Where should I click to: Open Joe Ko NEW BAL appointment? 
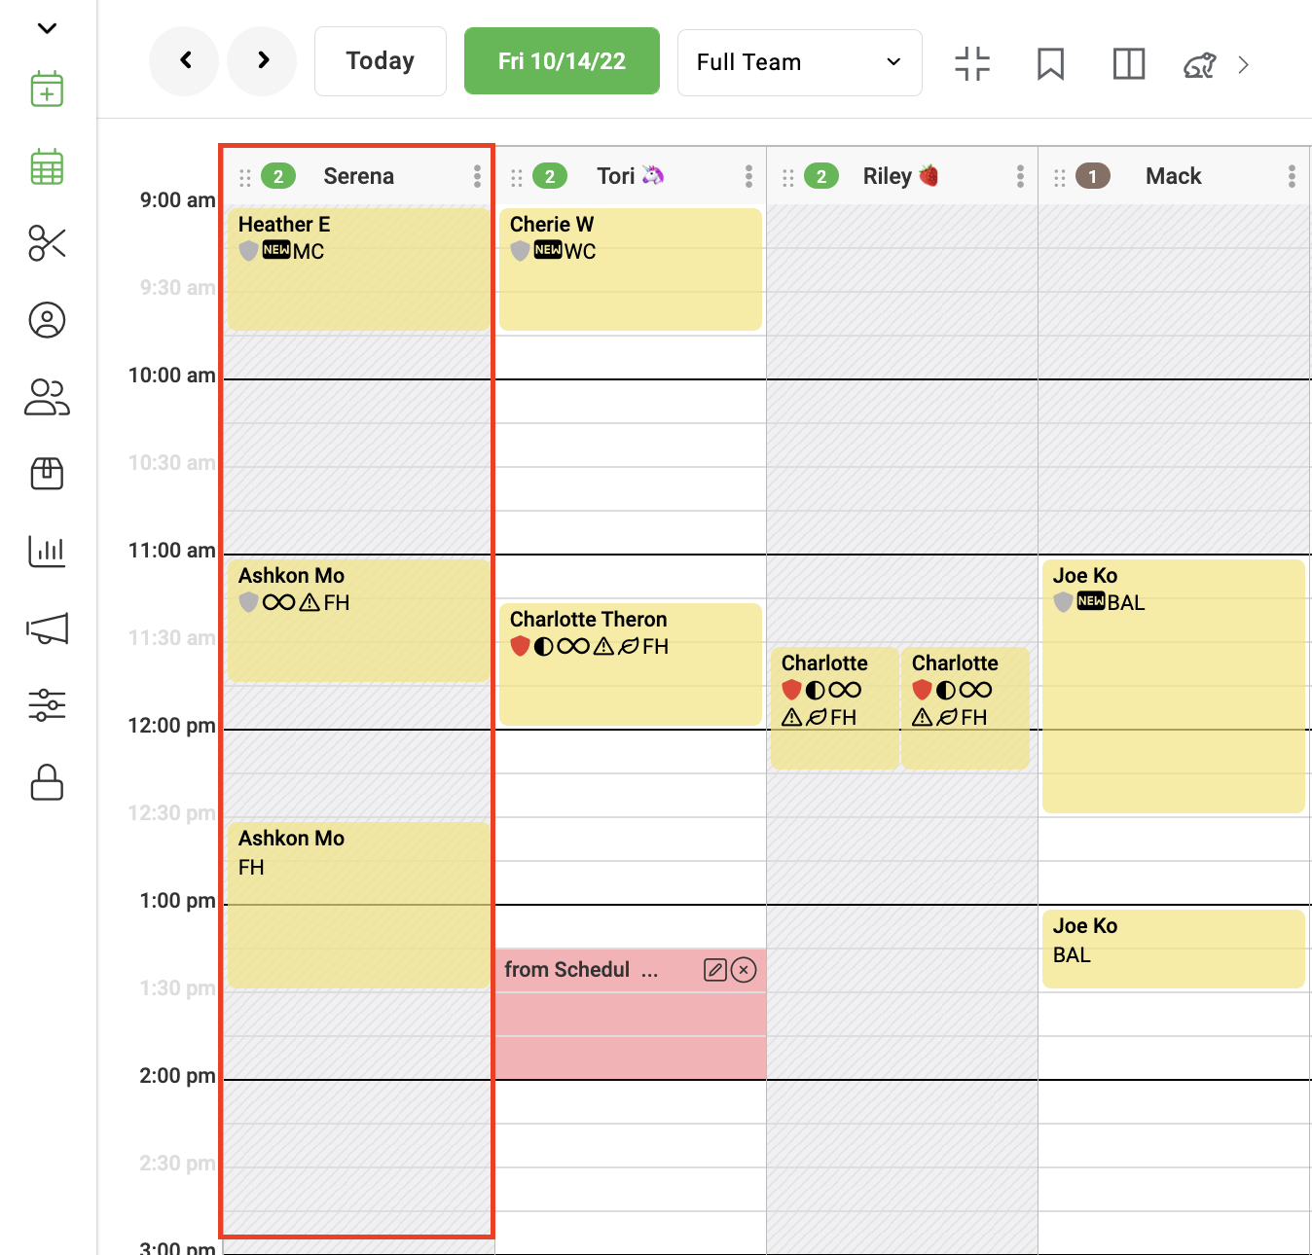[x=1173, y=686]
